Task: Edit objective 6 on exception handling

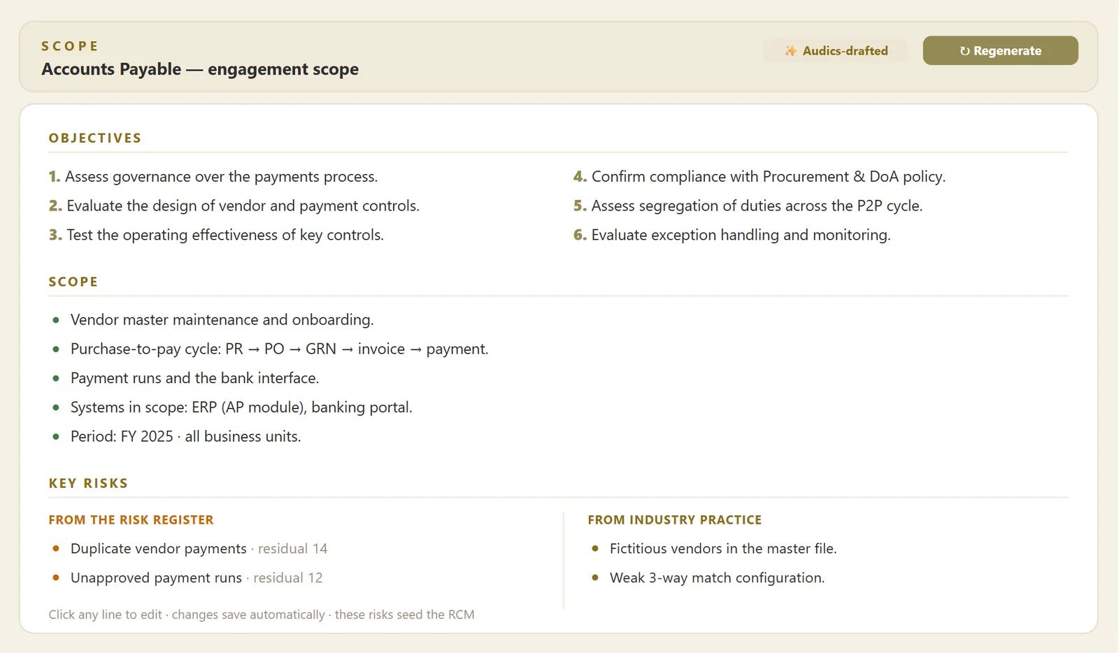Action: [732, 236]
